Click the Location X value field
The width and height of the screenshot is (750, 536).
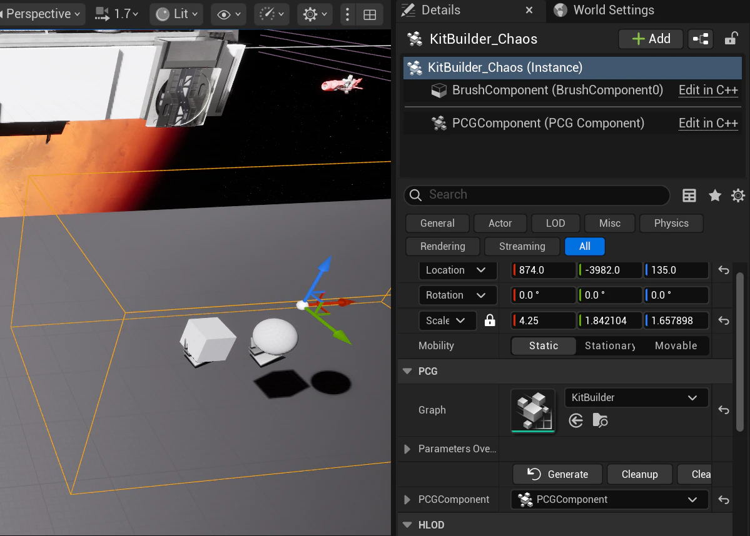click(544, 270)
